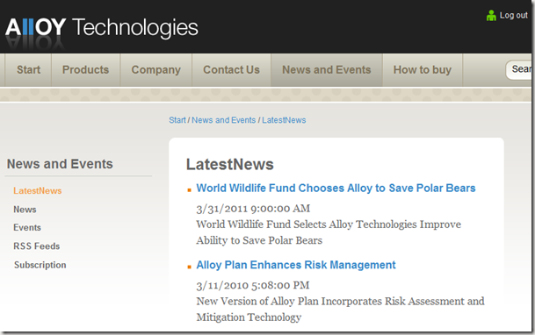Click the Log out link
Viewport: 535px width, 335px height.
pyautogui.click(x=514, y=15)
